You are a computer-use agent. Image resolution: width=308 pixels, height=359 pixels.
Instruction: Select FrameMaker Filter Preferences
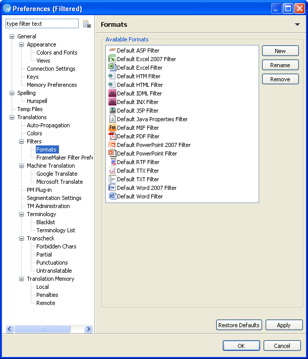65,158
